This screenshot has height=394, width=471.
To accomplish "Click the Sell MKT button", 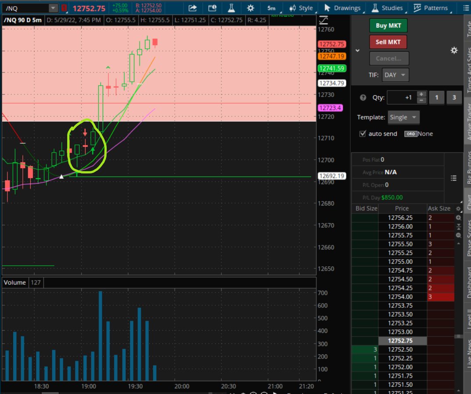I will (388, 42).
